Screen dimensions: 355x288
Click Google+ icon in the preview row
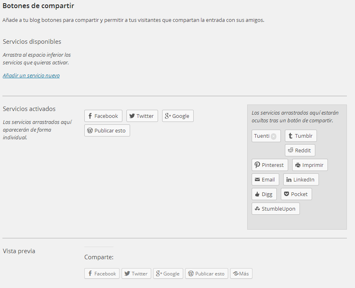(159, 273)
